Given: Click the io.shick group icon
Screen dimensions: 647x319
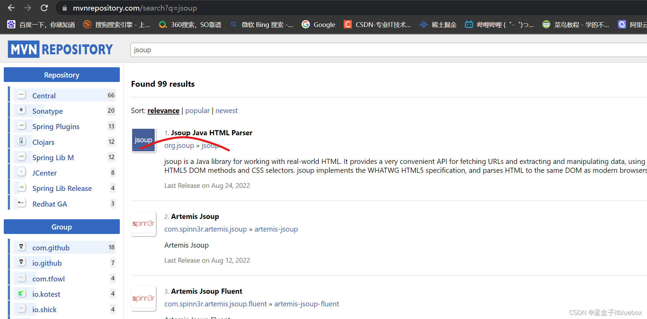Looking at the screenshot, I should [x=22, y=308].
